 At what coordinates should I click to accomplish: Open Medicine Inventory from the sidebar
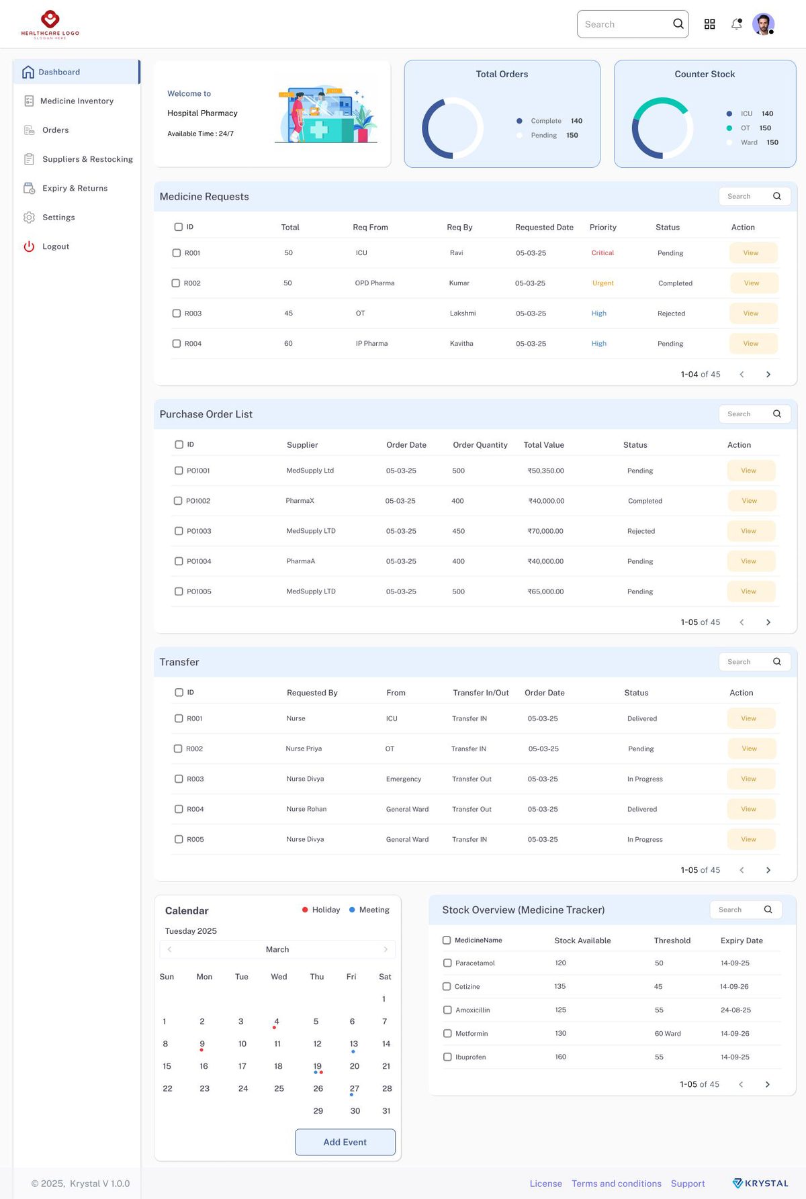pos(77,101)
